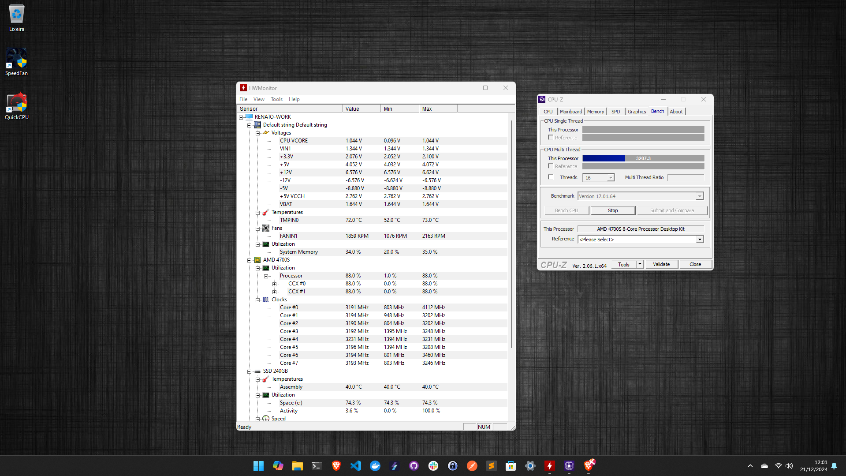
Task: Show hidden system tray icons
Action: [x=750, y=466]
